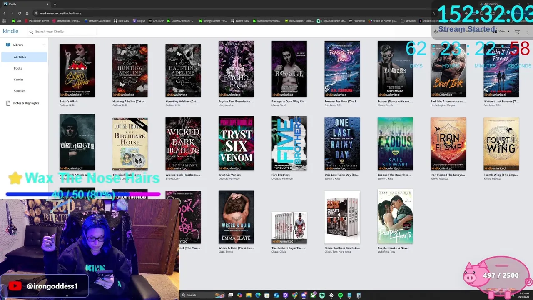Open the Wreck & Ruin book cover
This screenshot has height=300, width=533.
coord(236,217)
